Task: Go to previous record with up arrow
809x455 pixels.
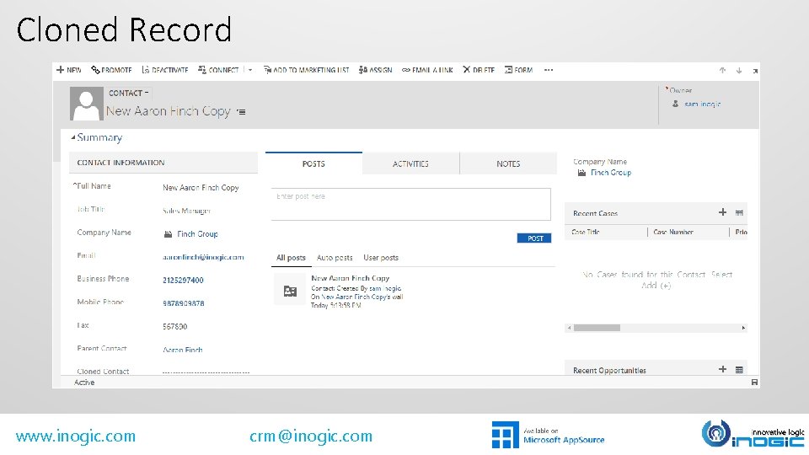Action: (x=722, y=71)
